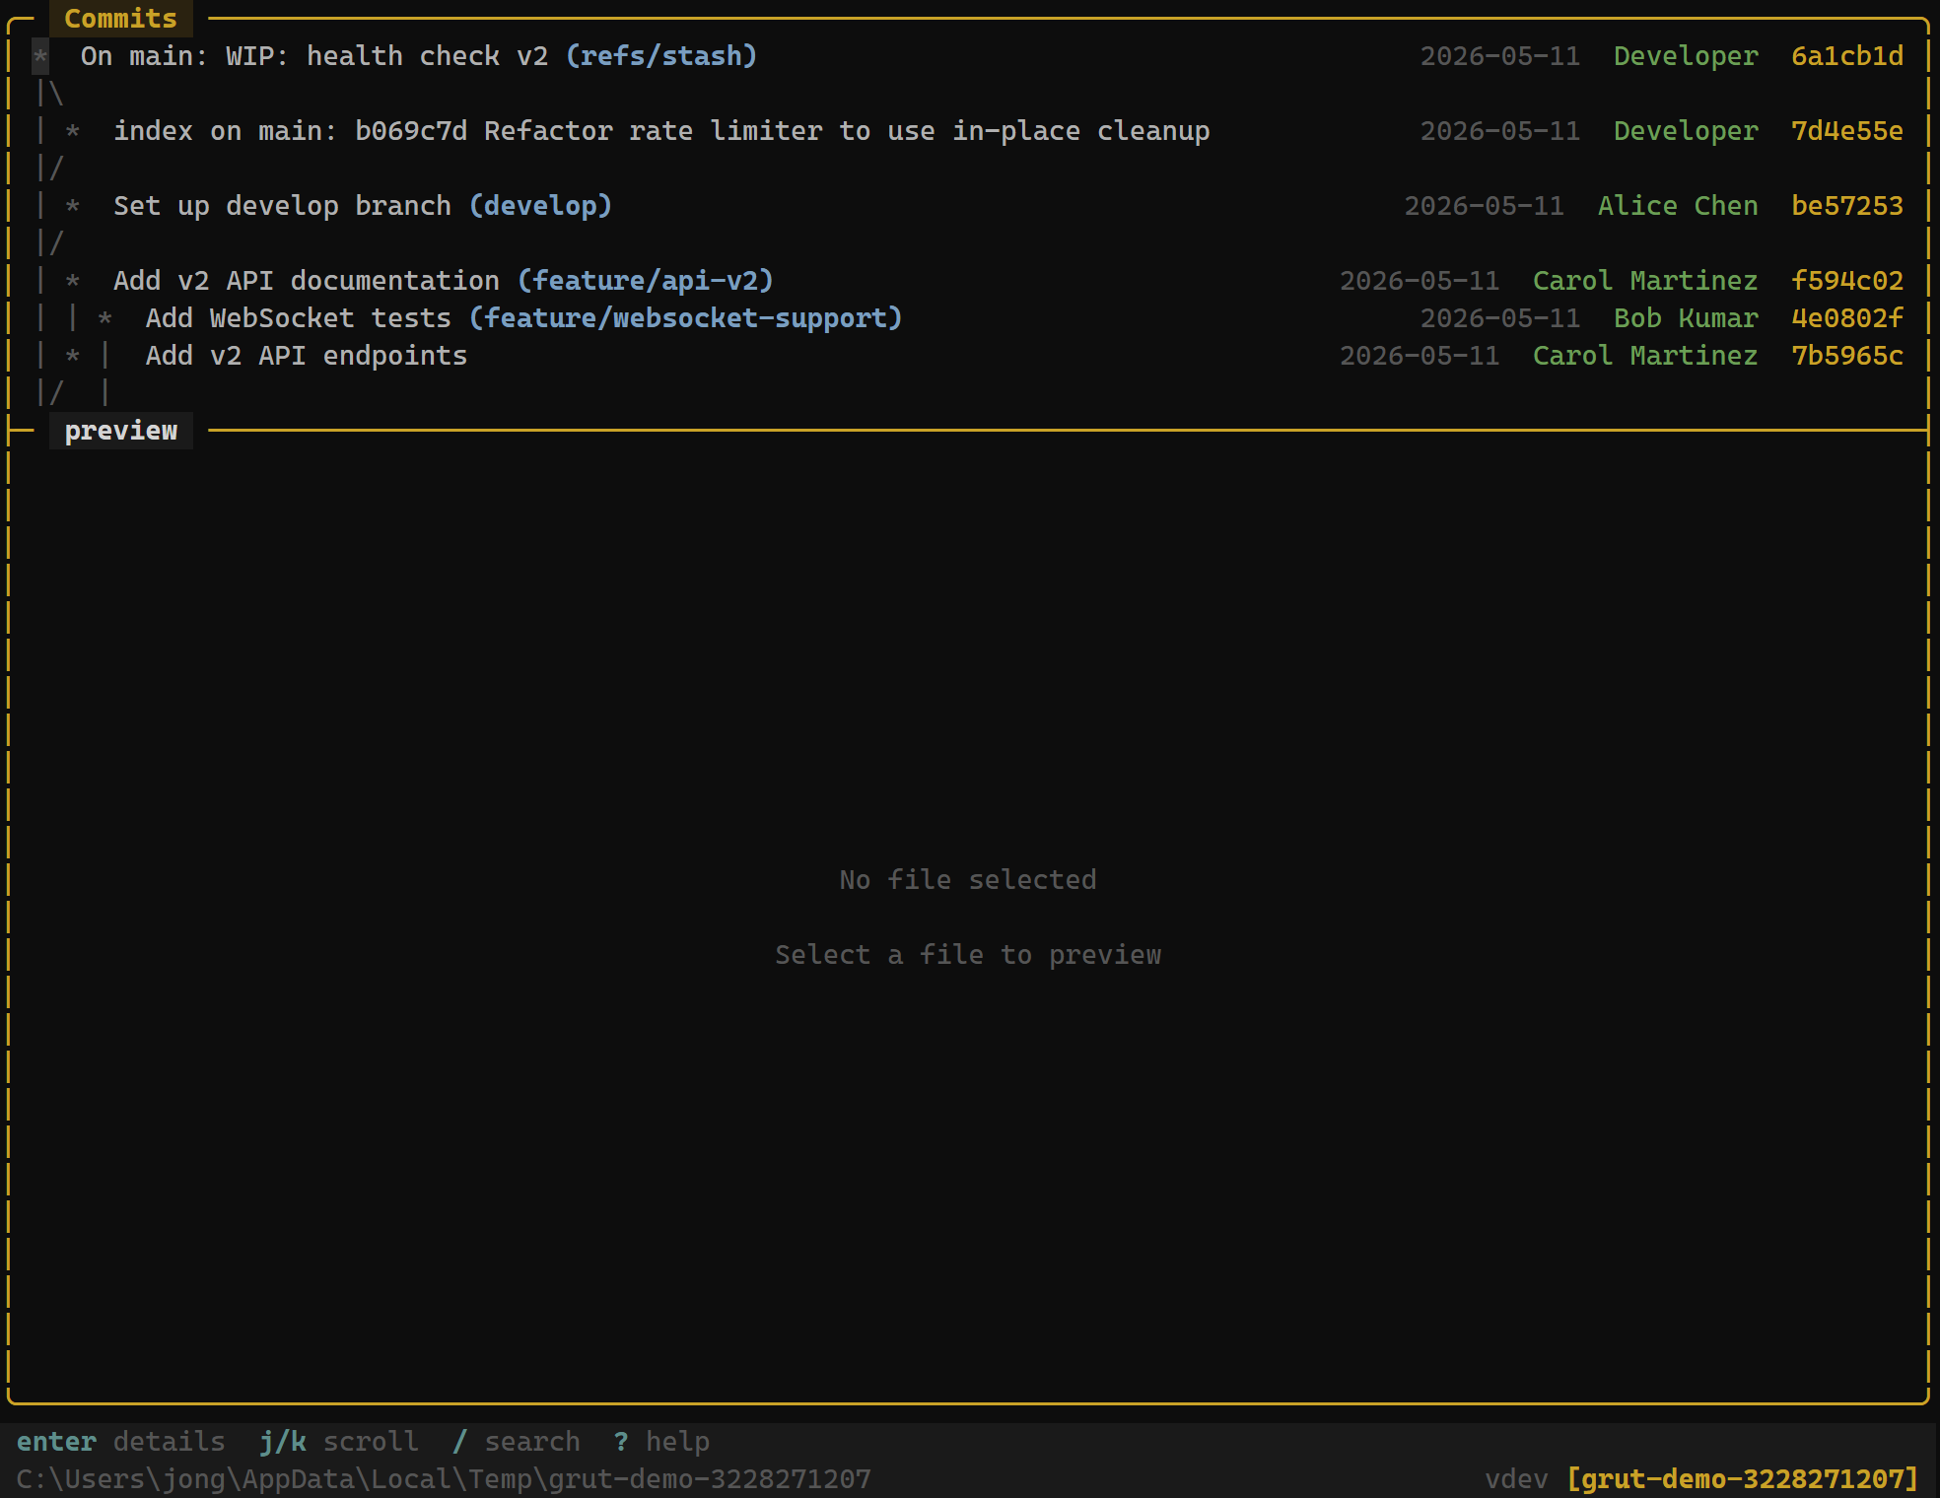
Task: Select the 'Set up develop branch' commit
Action: [x=969, y=206]
